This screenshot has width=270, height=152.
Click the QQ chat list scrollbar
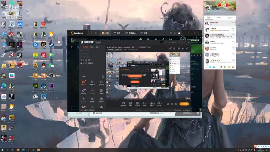[235, 23]
